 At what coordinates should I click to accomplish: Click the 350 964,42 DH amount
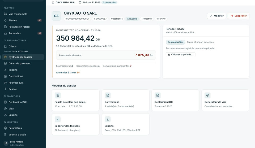click(78, 38)
